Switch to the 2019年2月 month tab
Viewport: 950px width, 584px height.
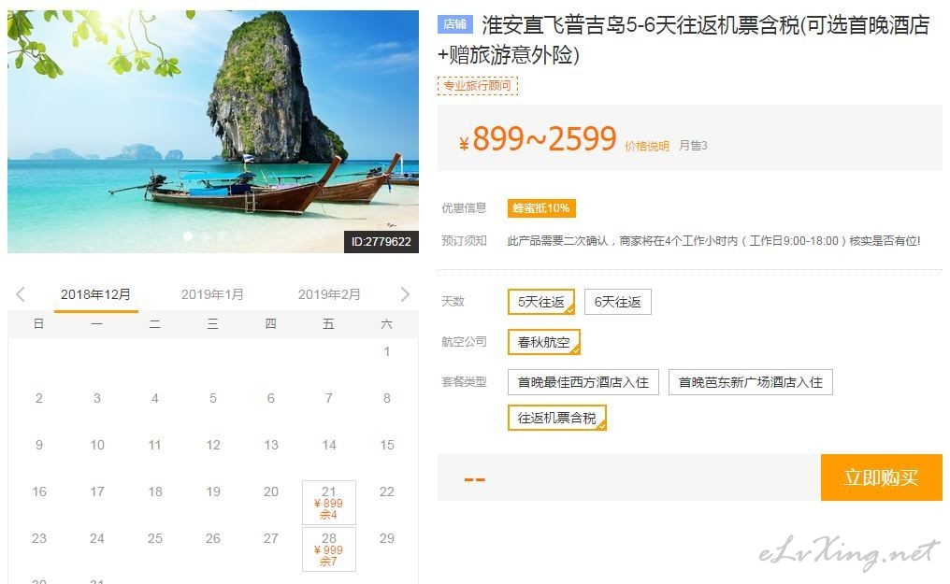click(329, 294)
